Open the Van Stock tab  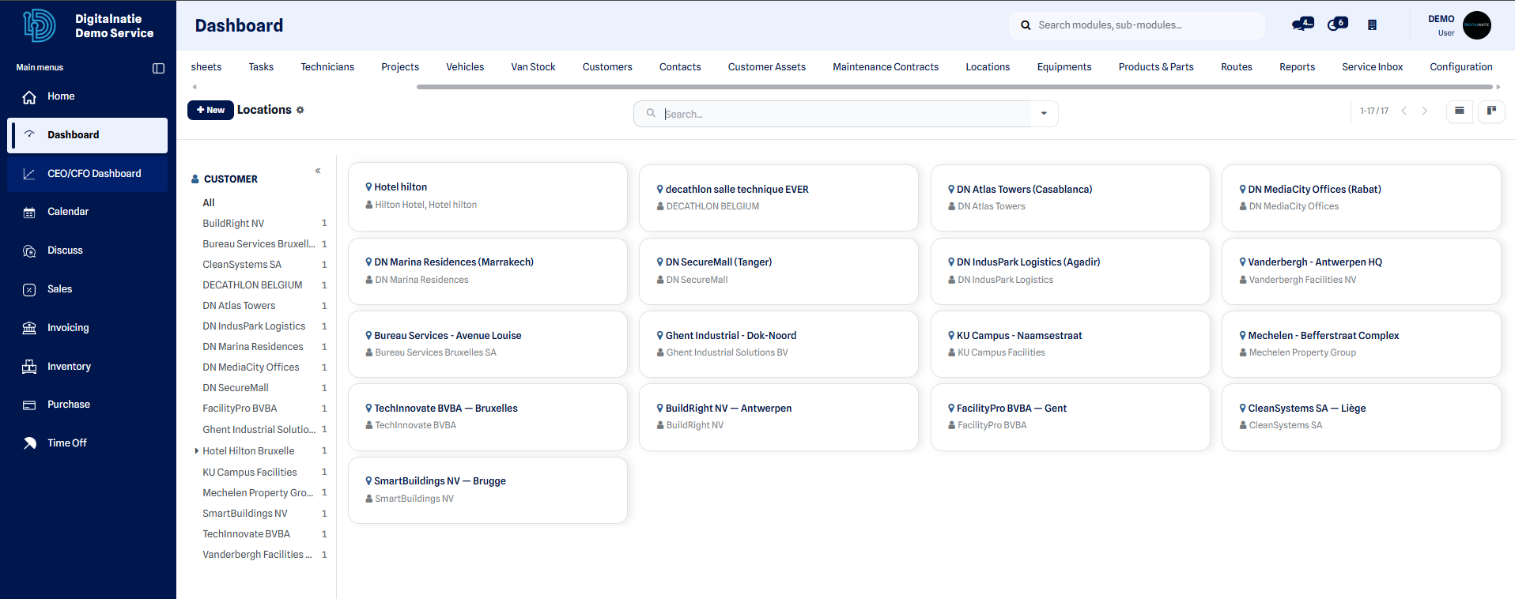point(533,67)
